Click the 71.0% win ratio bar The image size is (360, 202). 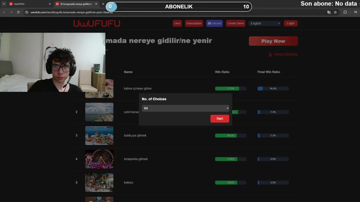[x=231, y=159]
